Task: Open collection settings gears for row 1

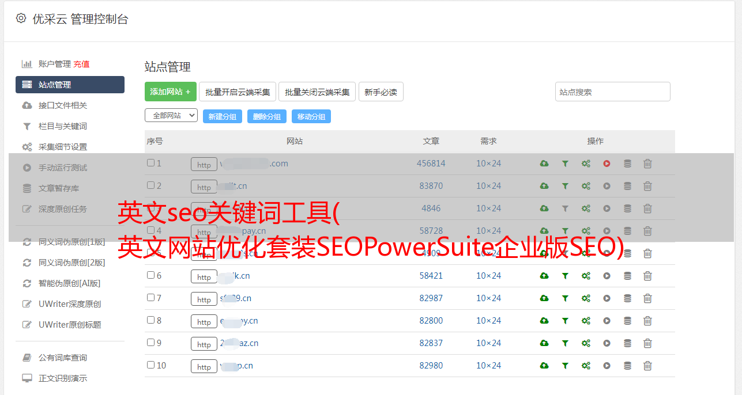Action: 586,164
